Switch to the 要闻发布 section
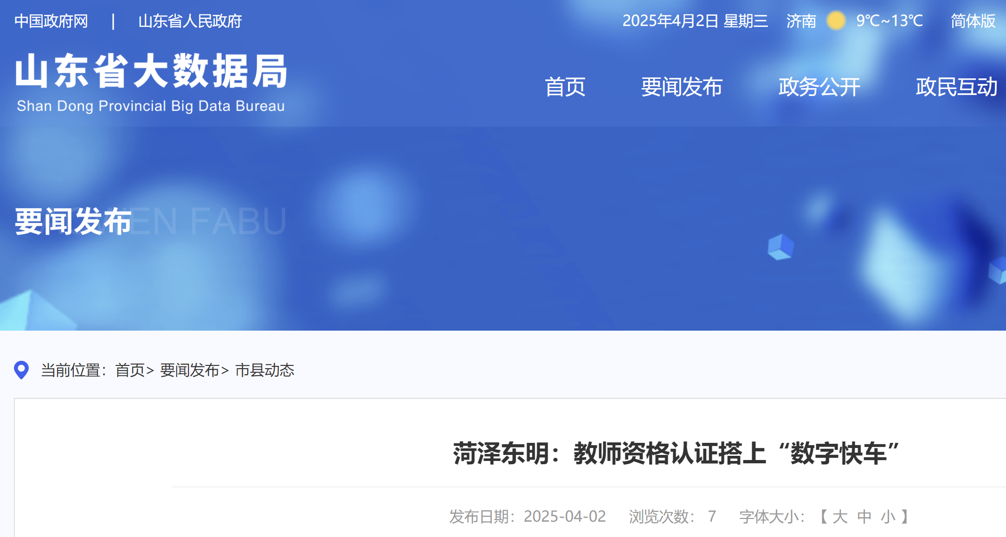Screen dimensions: 1006x537 click(x=681, y=87)
